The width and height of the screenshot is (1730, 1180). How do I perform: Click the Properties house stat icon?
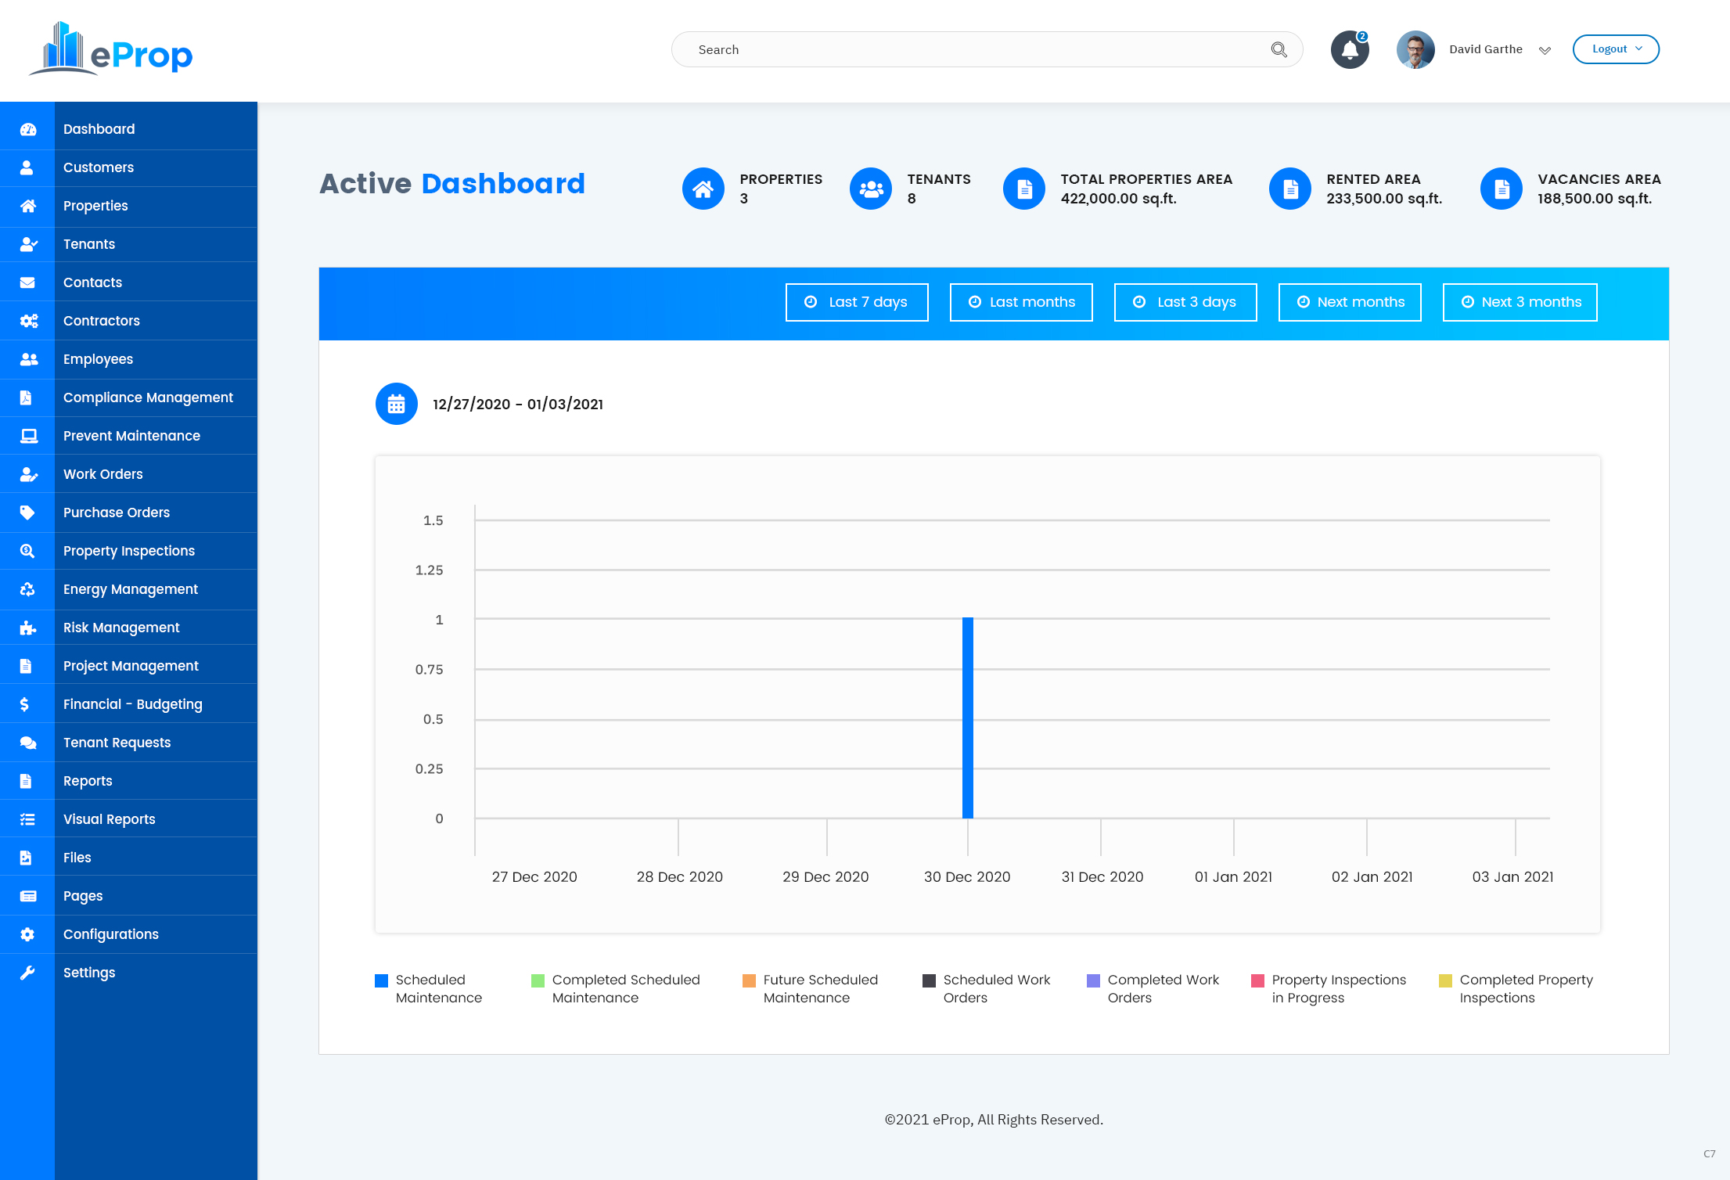(703, 189)
